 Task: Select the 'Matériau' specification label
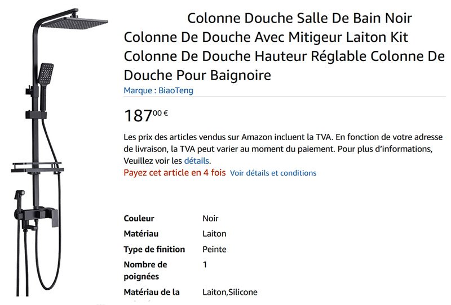pos(141,234)
